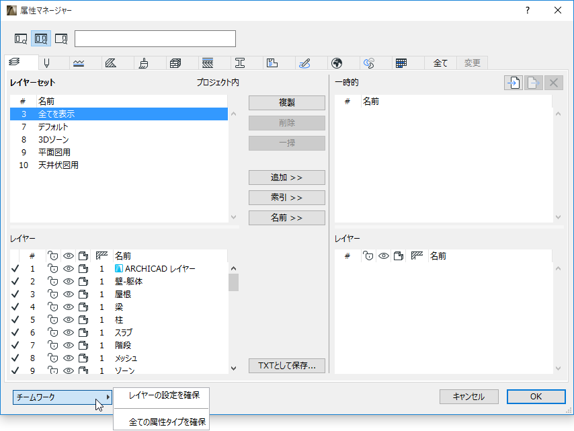Image resolution: width=574 pixels, height=431 pixels.
Task: Click the import attributes file icon
Action: click(x=514, y=83)
